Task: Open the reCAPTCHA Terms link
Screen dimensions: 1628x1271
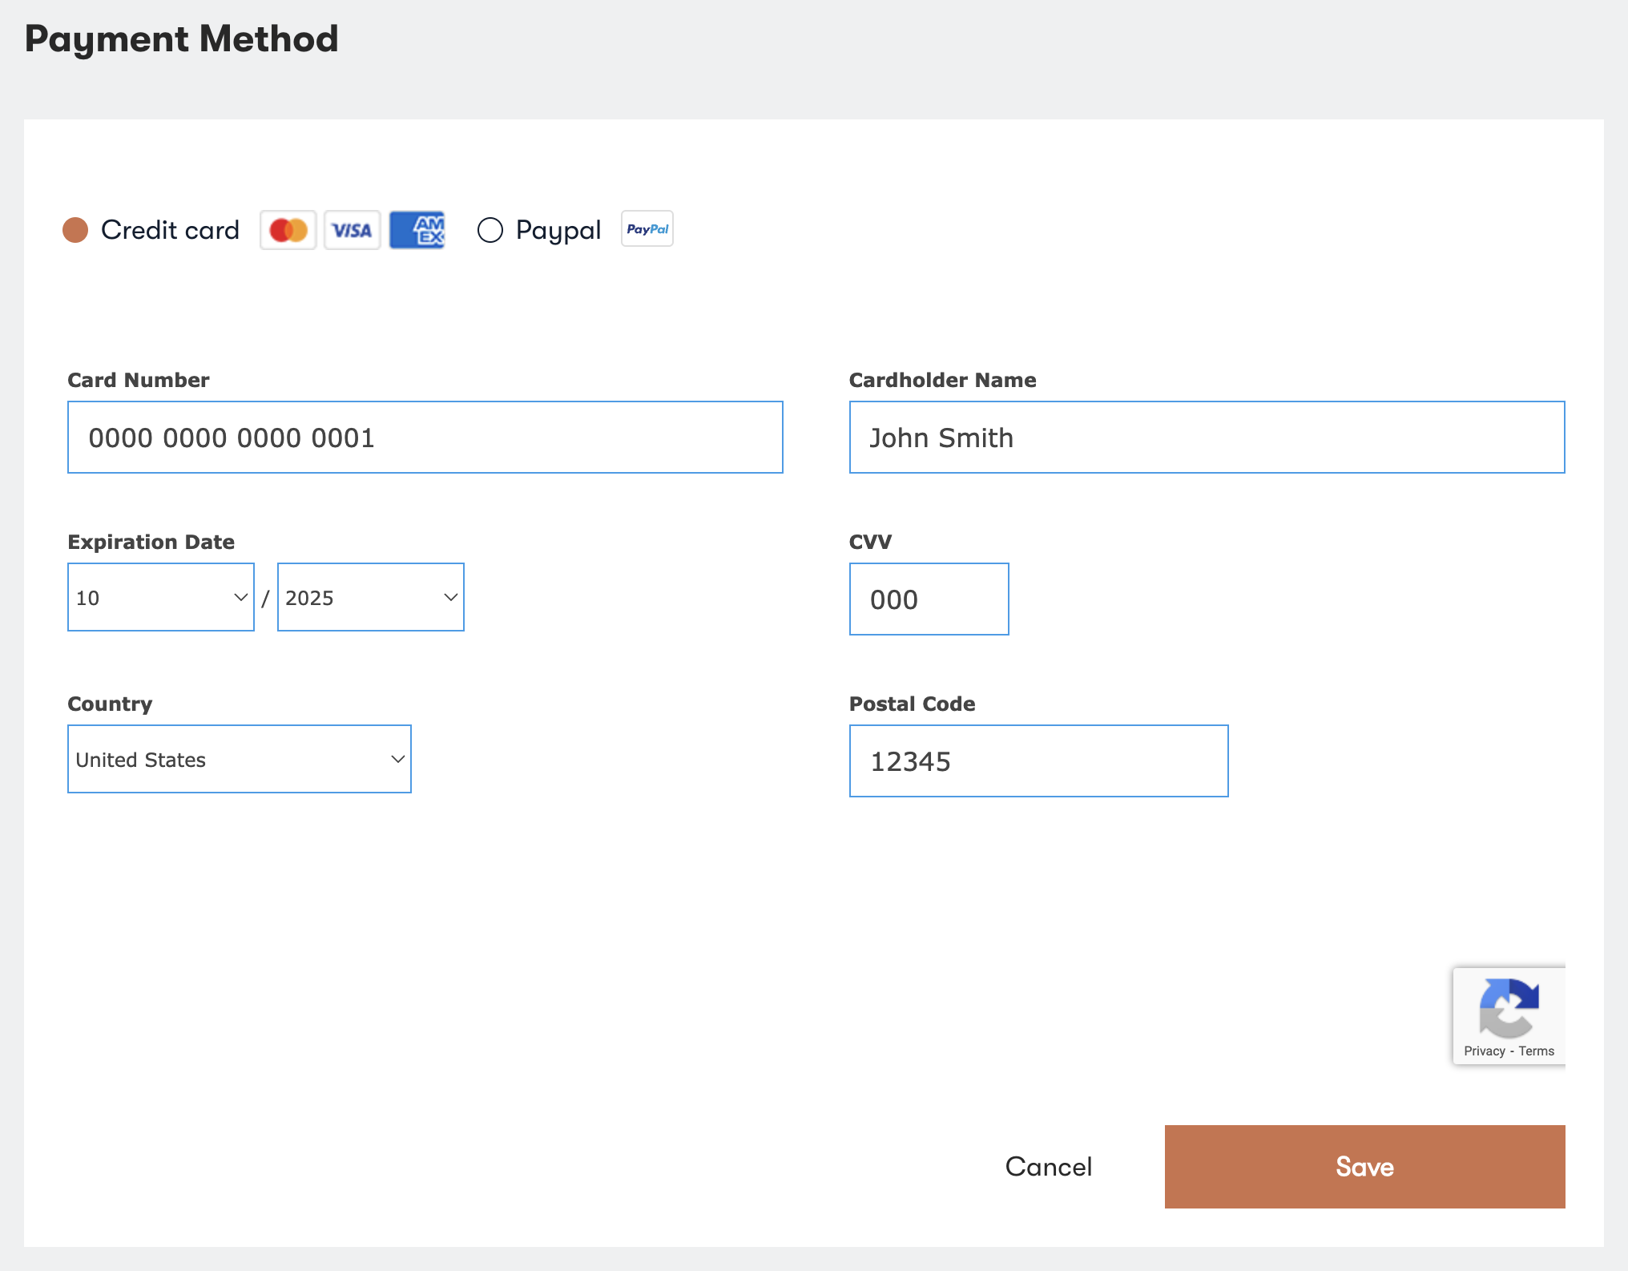Action: [x=1537, y=1051]
